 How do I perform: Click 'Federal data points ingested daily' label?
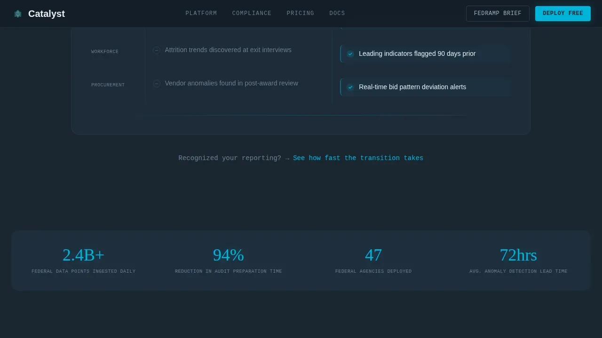pos(84,271)
